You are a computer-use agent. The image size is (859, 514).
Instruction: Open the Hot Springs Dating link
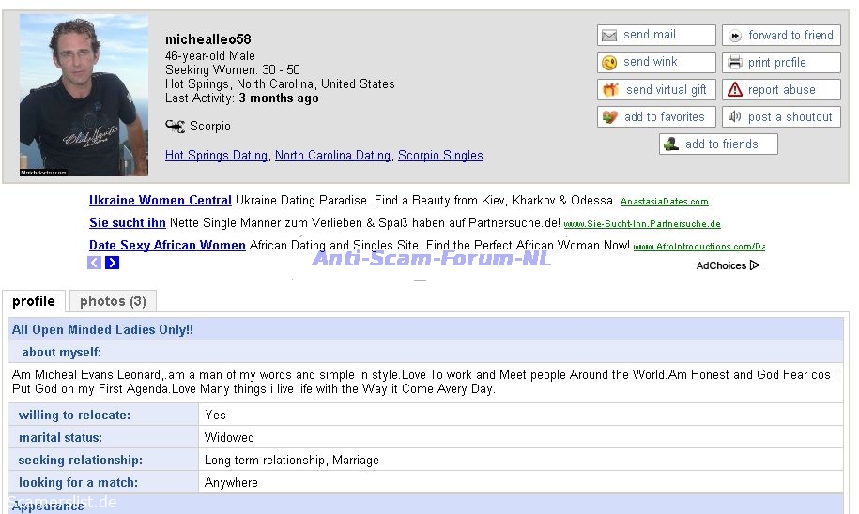216,156
